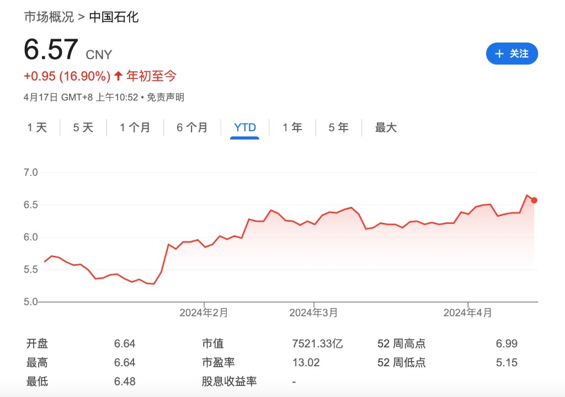Select the YTD range tab
Viewport: 565px width, 397px height.
coord(245,127)
